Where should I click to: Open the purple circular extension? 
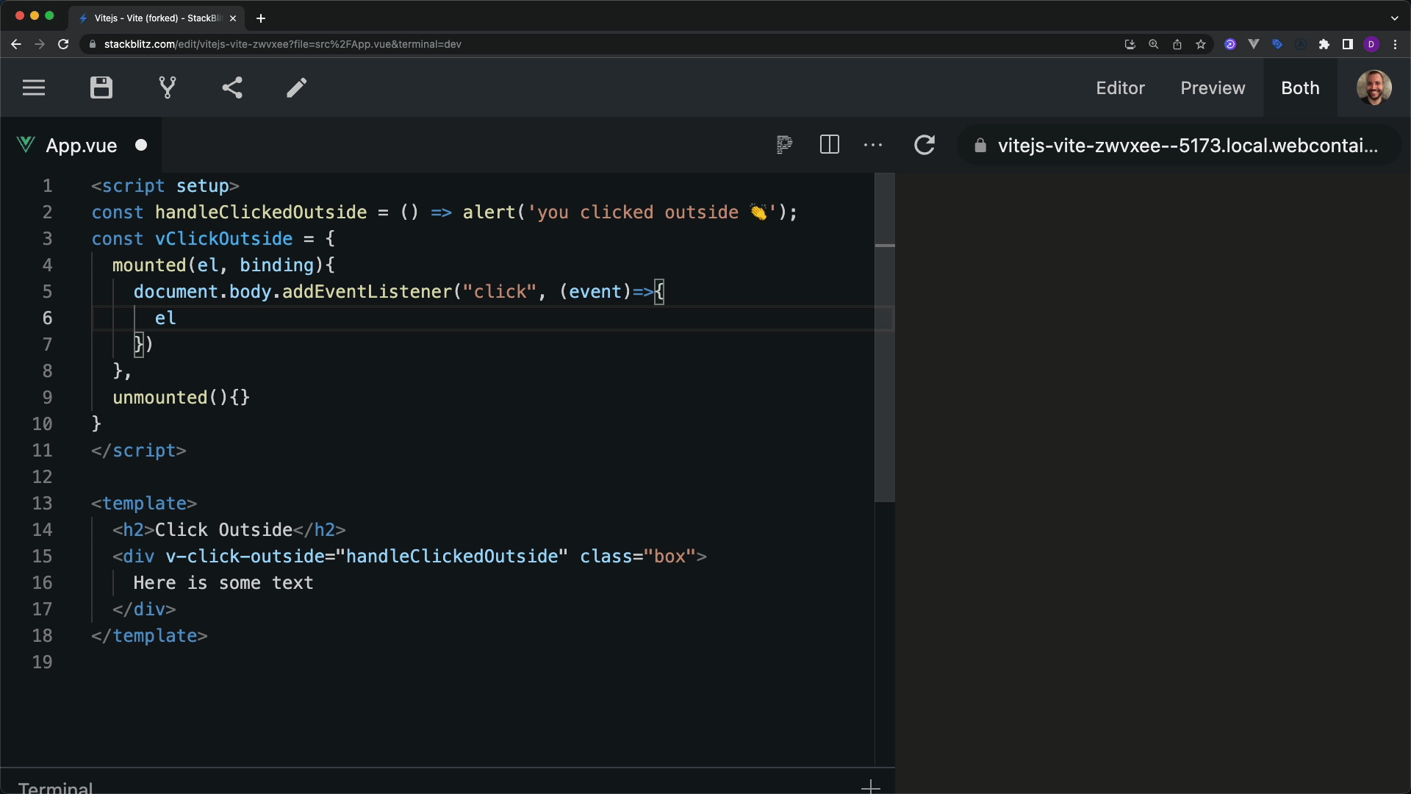[x=1230, y=44]
